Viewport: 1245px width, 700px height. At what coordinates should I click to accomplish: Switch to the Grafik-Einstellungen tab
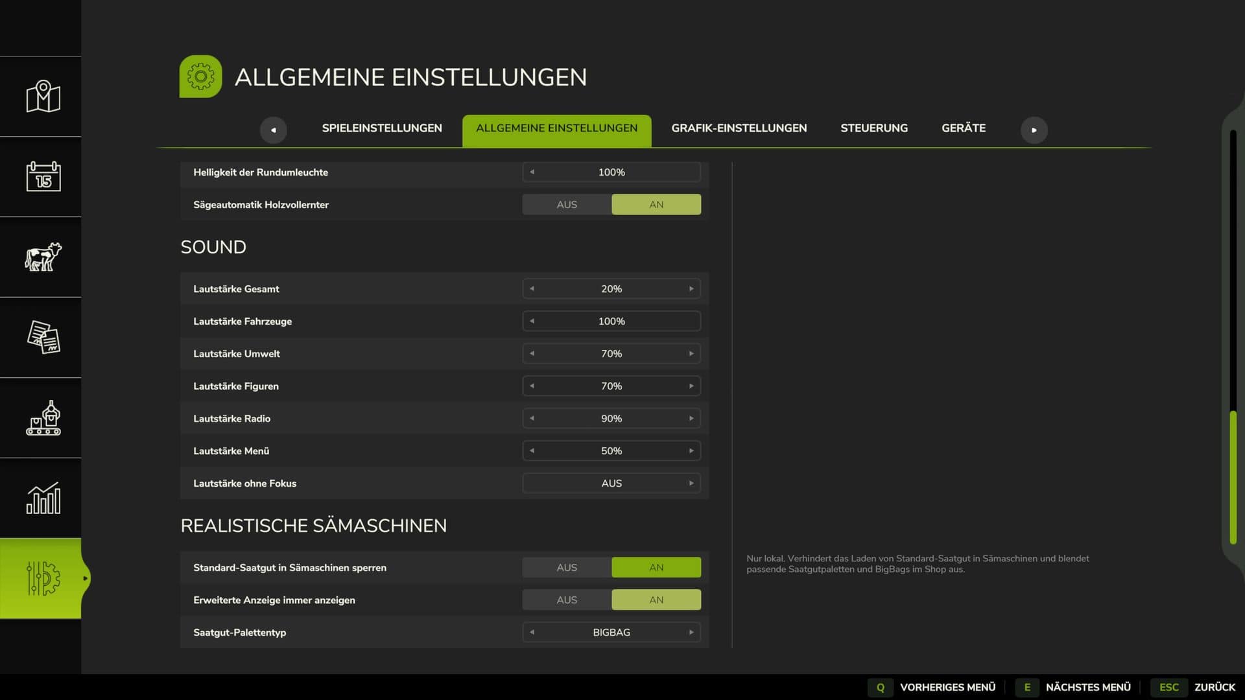[x=739, y=128]
